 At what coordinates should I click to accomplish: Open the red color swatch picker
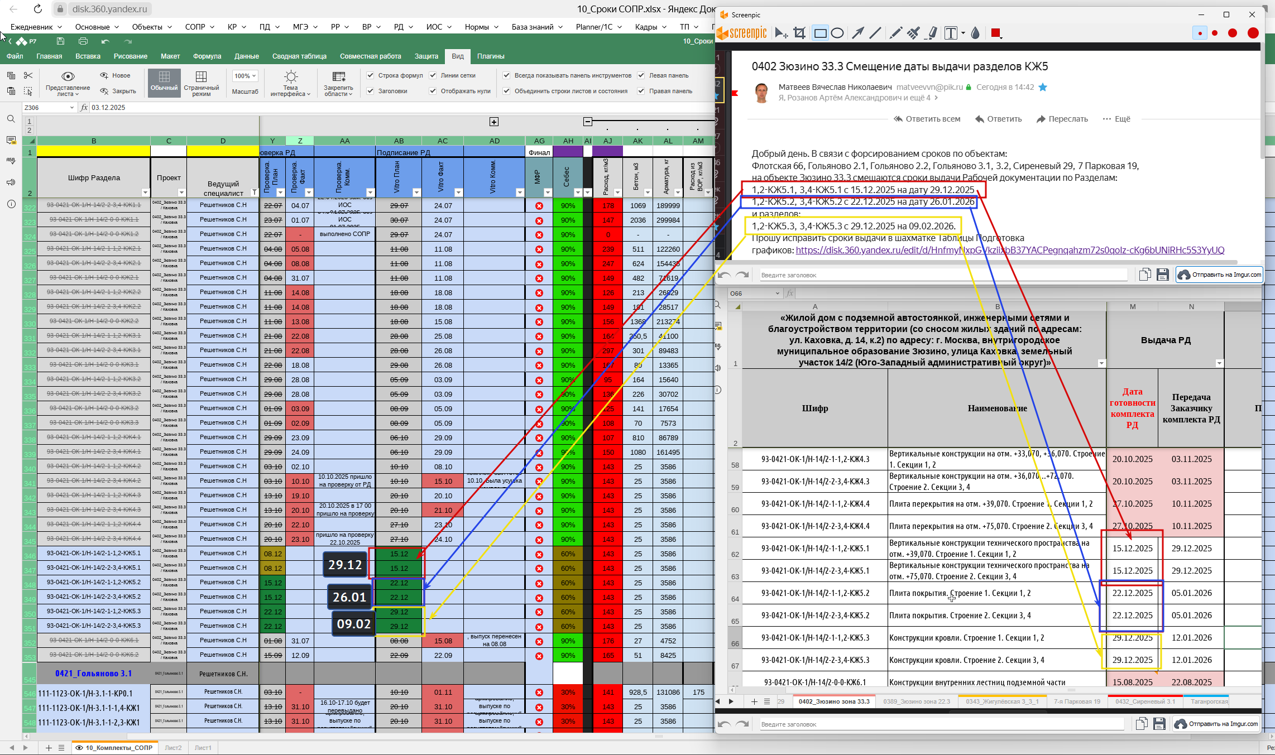point(996,33)
